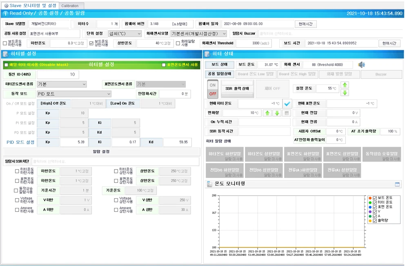This screenshot has width=405, height=266.
Task: Enable 표면온도 하한사용 alarm checkbox
Action: [17, 181]
